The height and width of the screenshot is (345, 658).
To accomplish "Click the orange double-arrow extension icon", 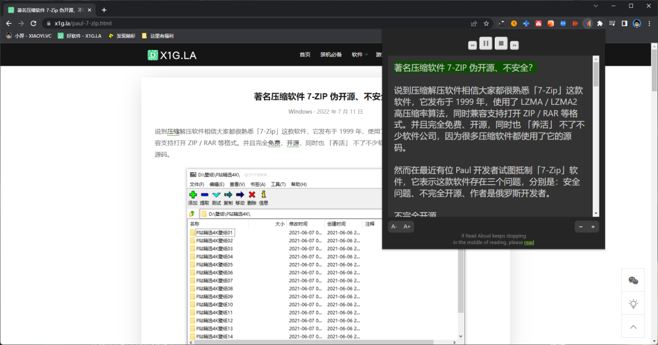I will (x=575, y=24).
